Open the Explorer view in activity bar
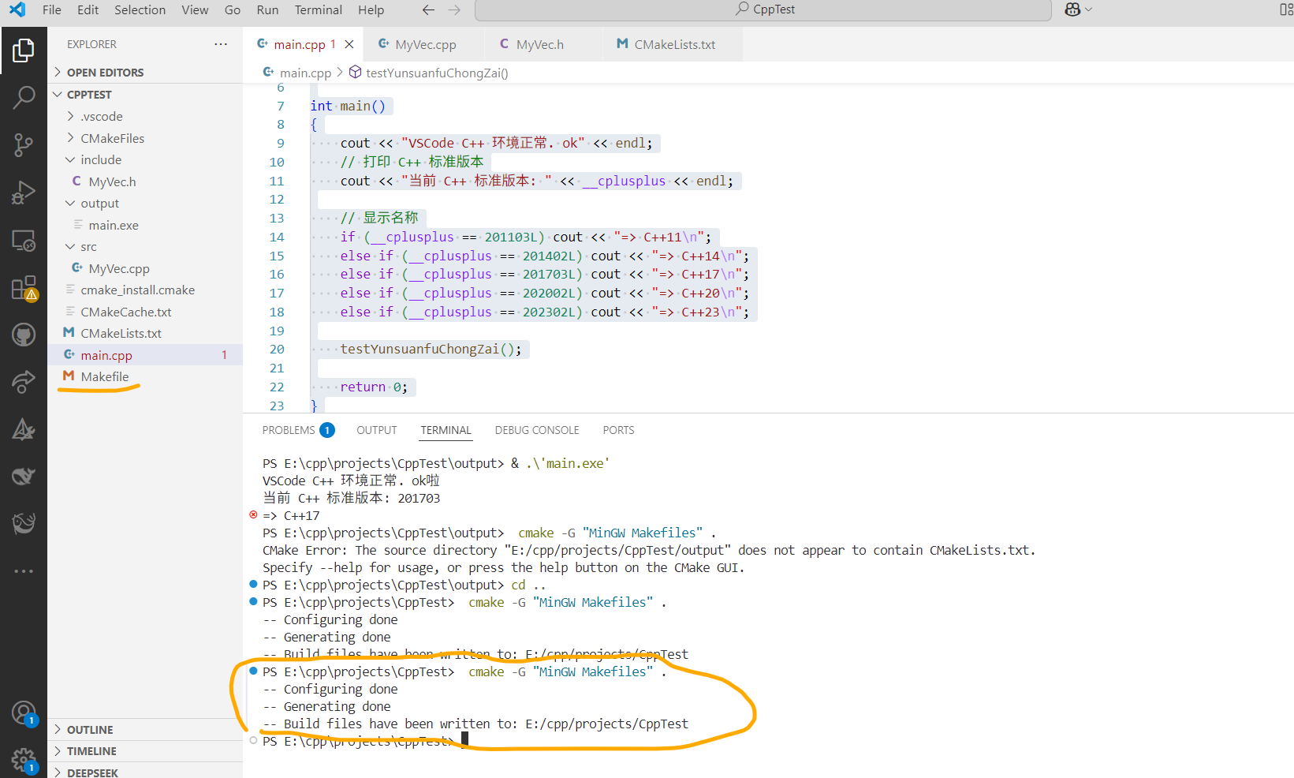The image size is (1294, 778). click(x=24, y=50)
